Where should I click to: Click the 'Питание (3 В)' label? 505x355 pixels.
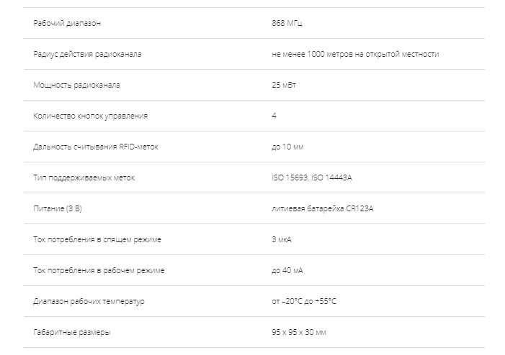point(58,208)
